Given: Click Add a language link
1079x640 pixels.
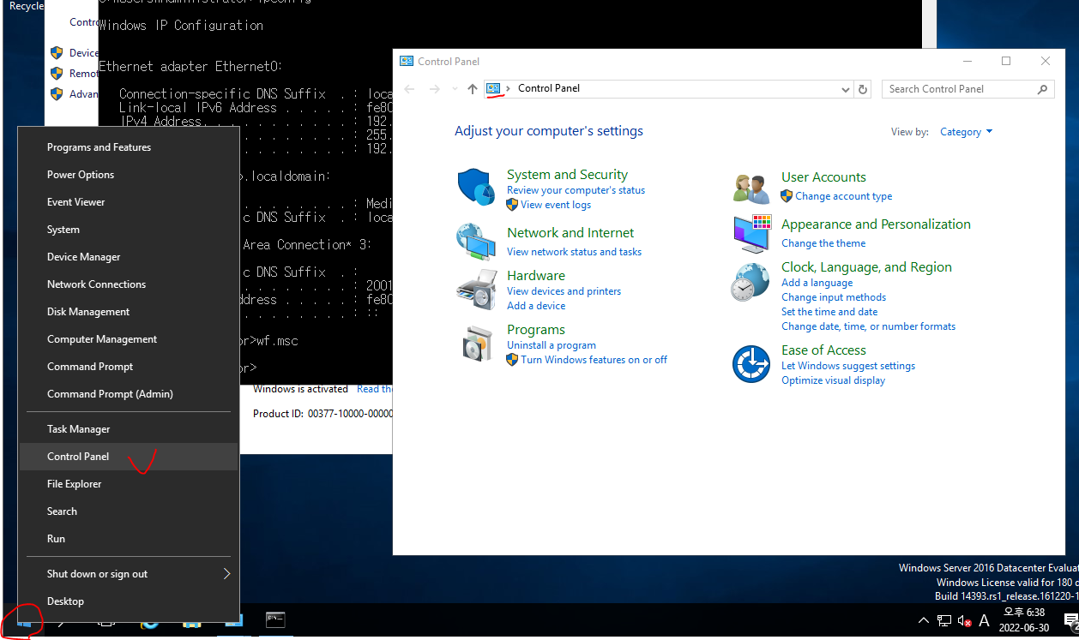Looking at the screenshot, I should (817, 283).
